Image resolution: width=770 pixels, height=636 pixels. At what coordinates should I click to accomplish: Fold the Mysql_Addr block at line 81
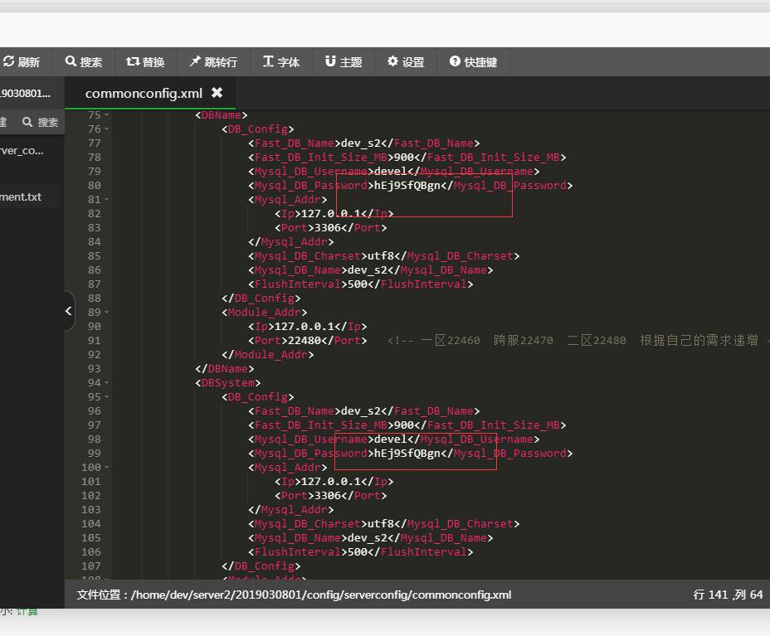tap(106, 200)
